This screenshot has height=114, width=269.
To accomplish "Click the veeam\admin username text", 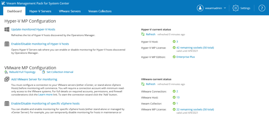I will tap(214, 8).
